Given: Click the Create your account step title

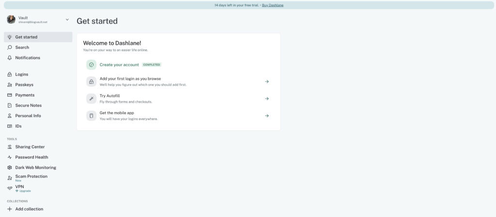Looking at the screenshot, I should [x=119, y=65].
